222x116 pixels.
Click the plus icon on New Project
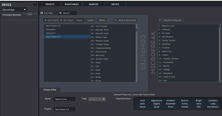point(45,20)
